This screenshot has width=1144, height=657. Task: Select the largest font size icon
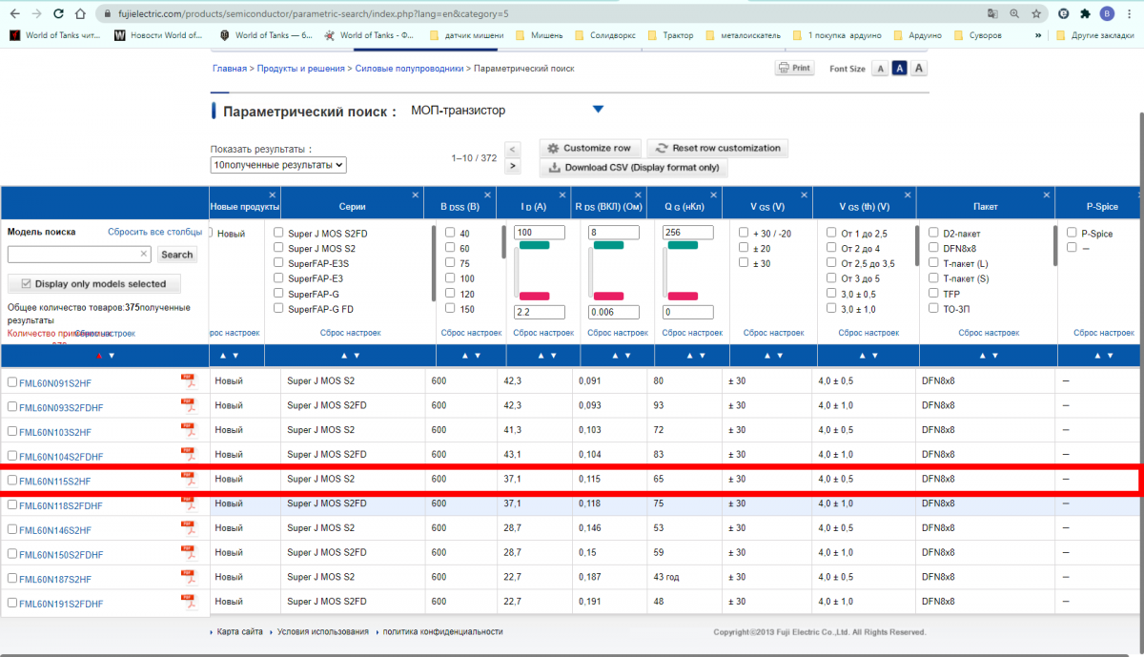click(x=918, y=69)
